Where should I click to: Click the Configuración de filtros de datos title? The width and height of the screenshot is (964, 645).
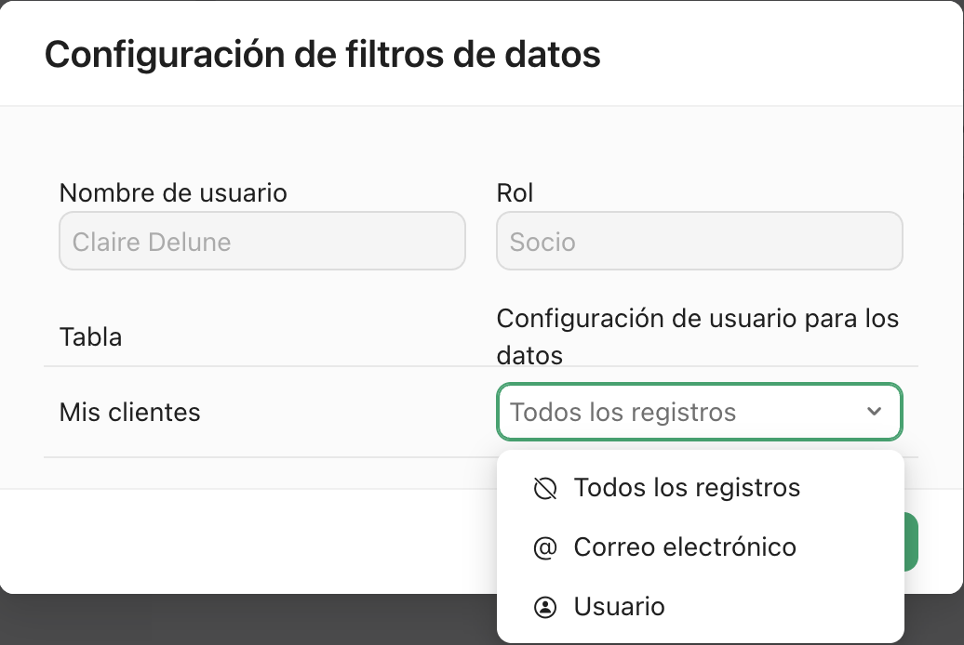click(x=324, y=55)
